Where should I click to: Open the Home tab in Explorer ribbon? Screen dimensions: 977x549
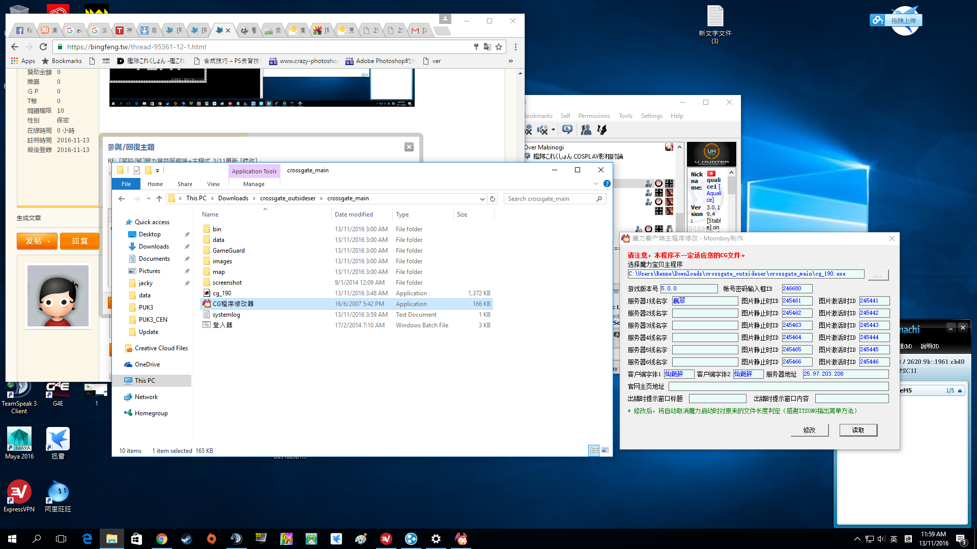155,184
